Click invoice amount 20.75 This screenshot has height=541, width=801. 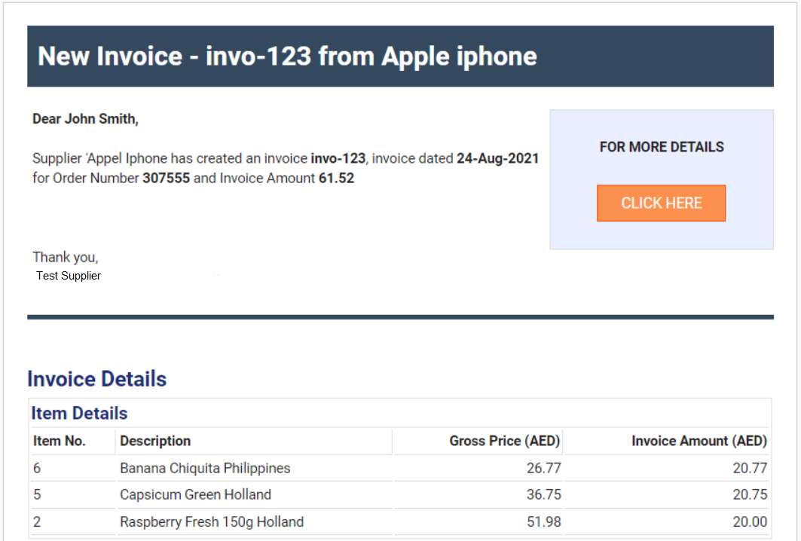(x=750, y=494)
